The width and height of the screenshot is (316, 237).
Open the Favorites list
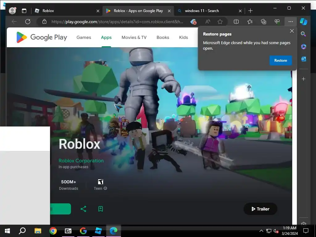pos(250,22)
